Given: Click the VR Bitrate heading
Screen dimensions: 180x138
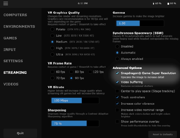Looking at the screenshot, I should click(x=56, y=87).
